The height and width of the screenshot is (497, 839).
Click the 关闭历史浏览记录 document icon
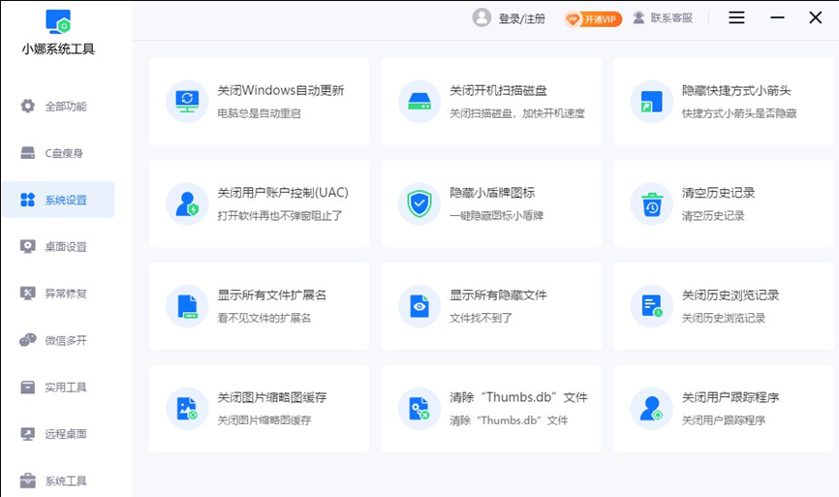click(x=652, y=306)
